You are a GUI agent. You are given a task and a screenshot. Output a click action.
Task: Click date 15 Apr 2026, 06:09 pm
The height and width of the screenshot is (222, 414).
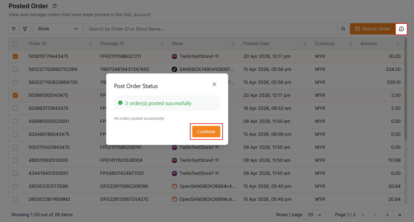(x=268, y=134)
